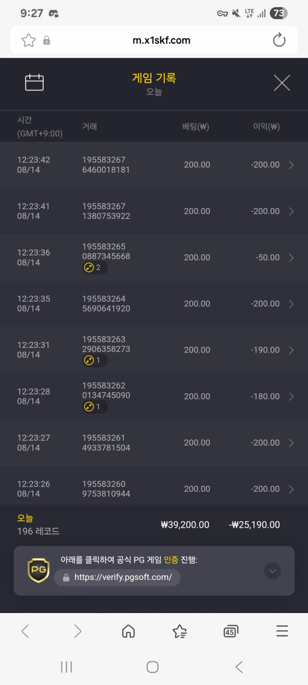The image size is (308, 685).
Task: Open the browser hamburger menu
Action: pos(282,631)
